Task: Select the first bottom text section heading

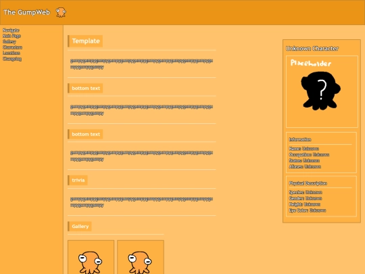Action: pyautogui.click(x=85, y=89)
